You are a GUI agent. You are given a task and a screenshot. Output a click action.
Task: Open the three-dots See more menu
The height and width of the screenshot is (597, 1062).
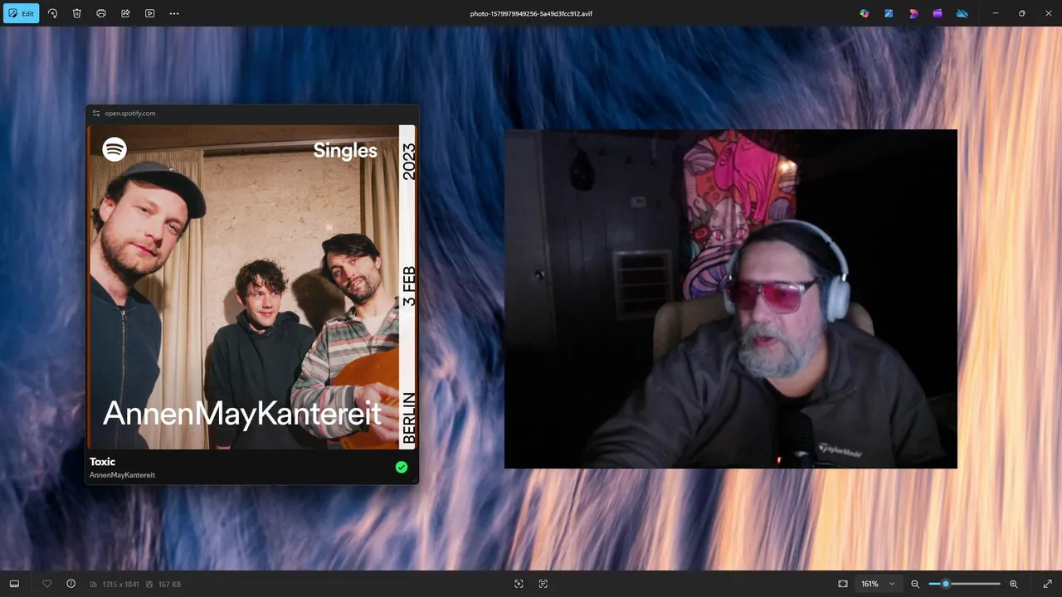point(173,13)
